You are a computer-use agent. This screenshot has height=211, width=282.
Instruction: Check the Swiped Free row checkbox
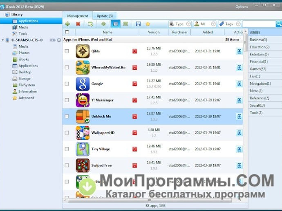pos(67,165)
